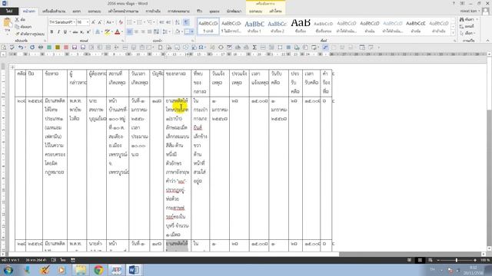Toggle Show paragraph marks button
This screenshot has width=492, height=276.
[x=186, y=22]
